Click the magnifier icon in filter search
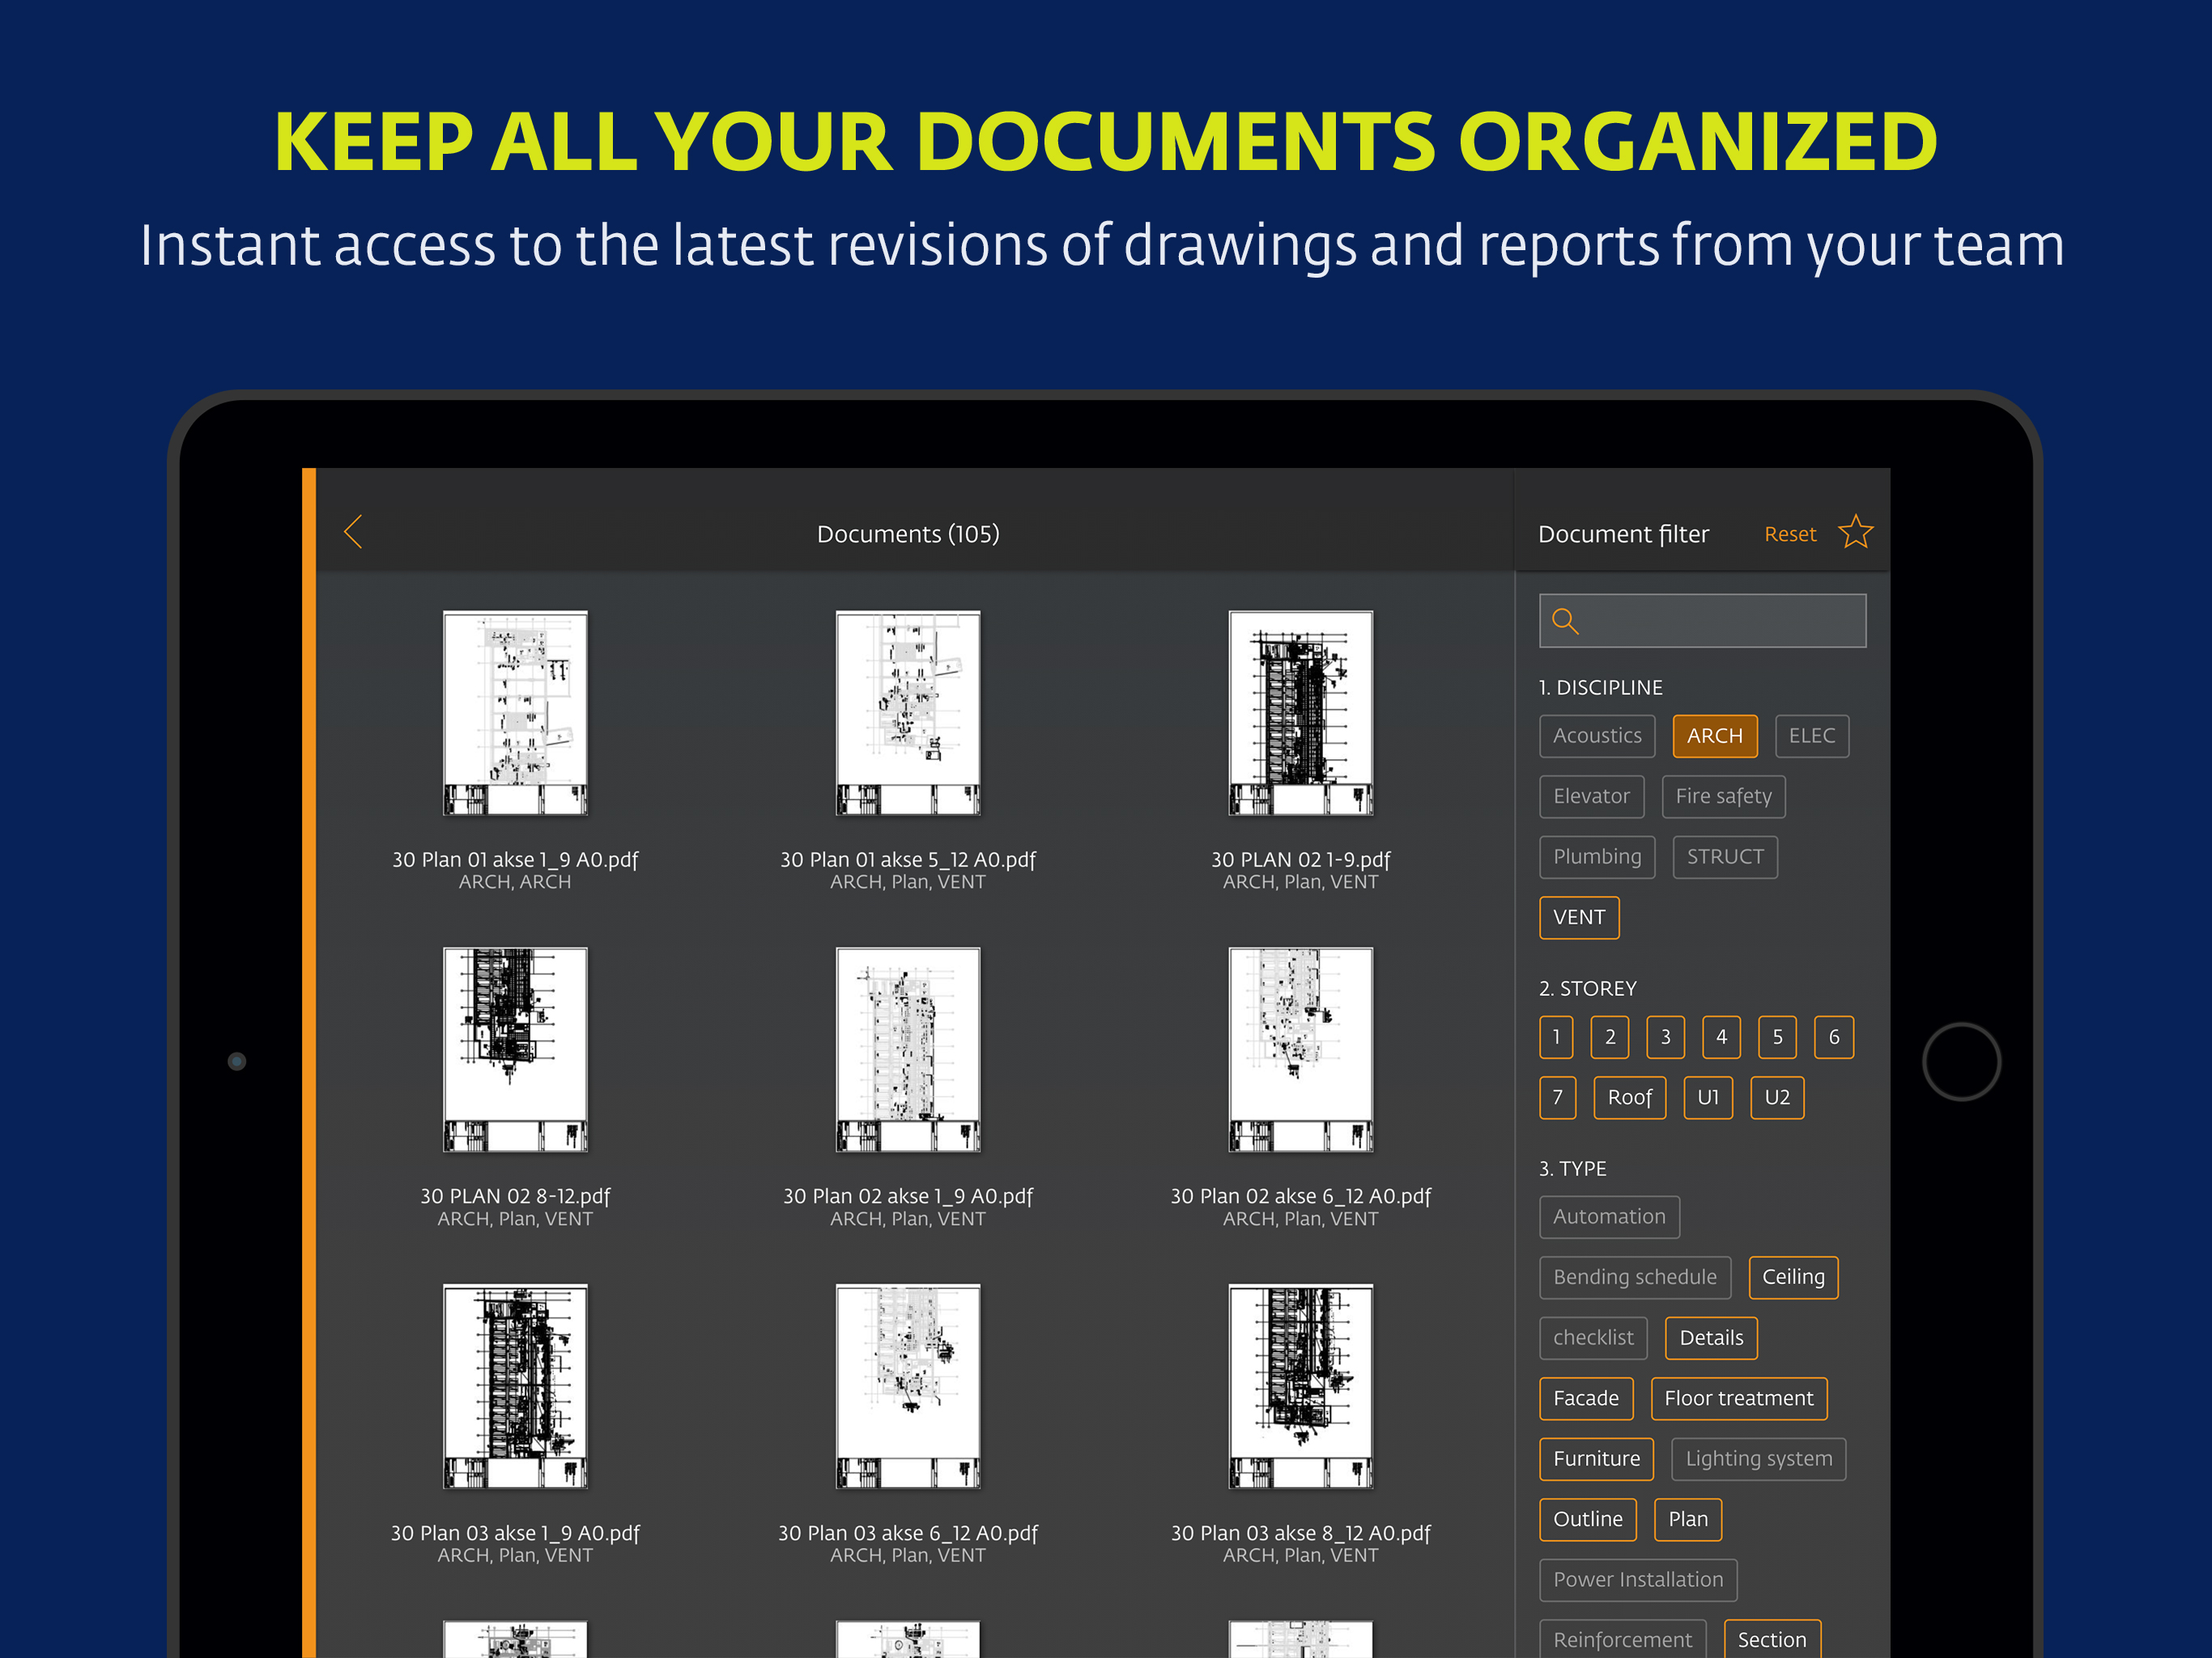The image size is (2212, 1658). [1565, 621]
